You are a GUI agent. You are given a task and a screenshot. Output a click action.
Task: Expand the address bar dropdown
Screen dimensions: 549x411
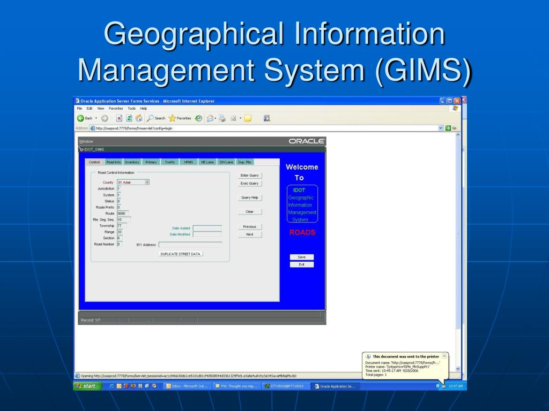[441, 128]
